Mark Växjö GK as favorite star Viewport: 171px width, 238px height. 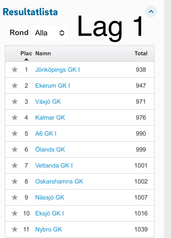[x=15, y=101]
